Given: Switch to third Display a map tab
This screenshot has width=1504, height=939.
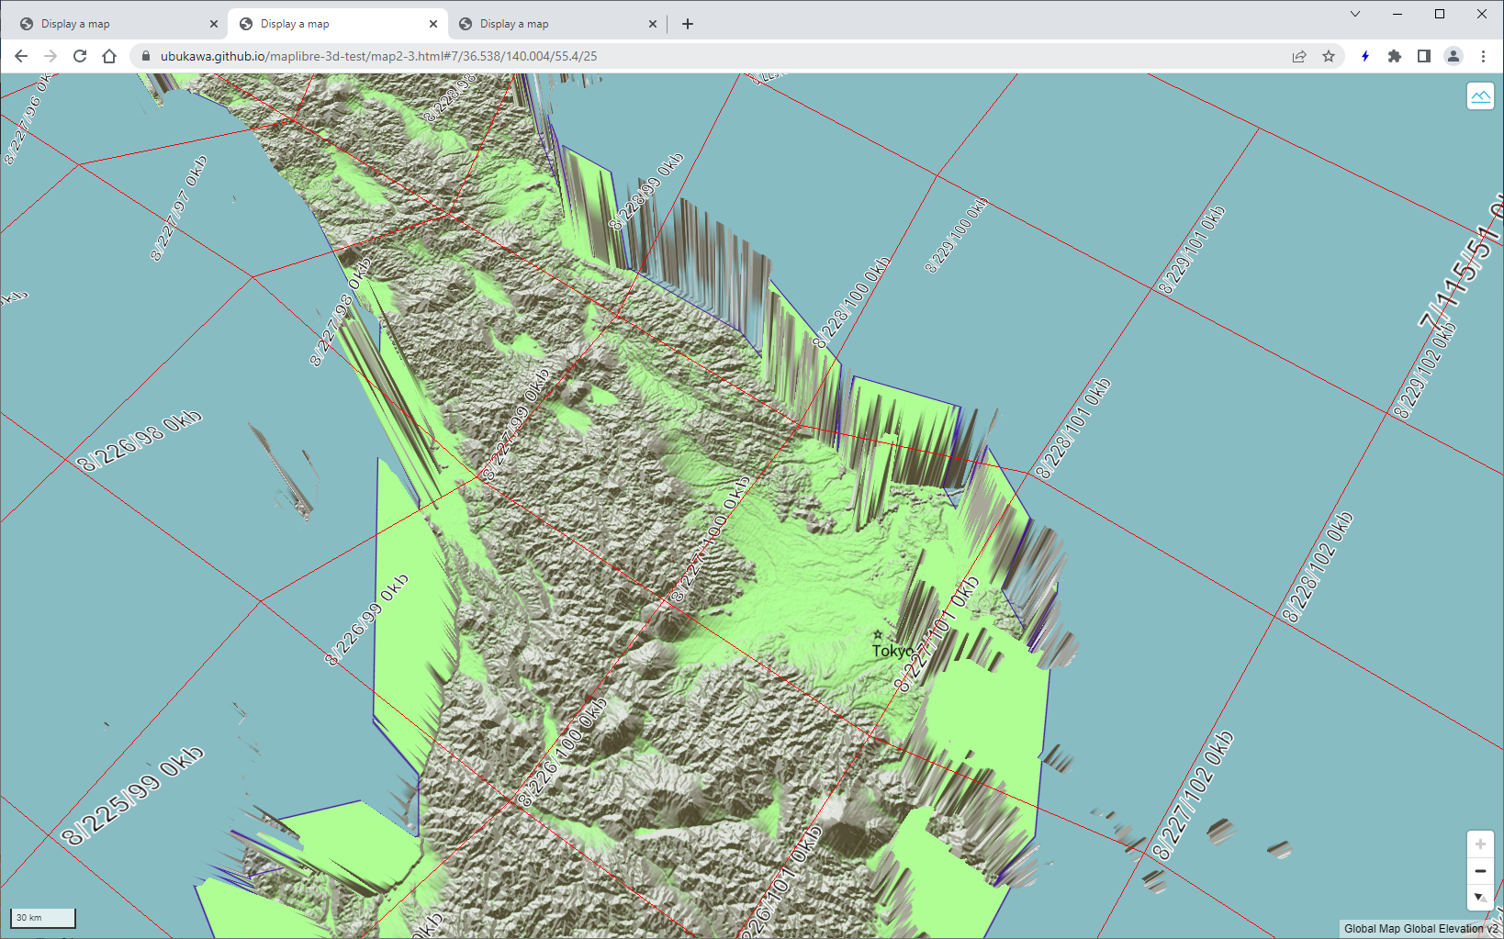Looking at the screenshot, I should click(x=556, y=24).
